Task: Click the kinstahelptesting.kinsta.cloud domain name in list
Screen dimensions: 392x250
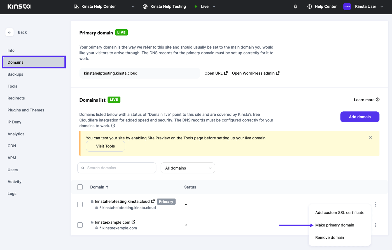Action: [x=122, y=201]
